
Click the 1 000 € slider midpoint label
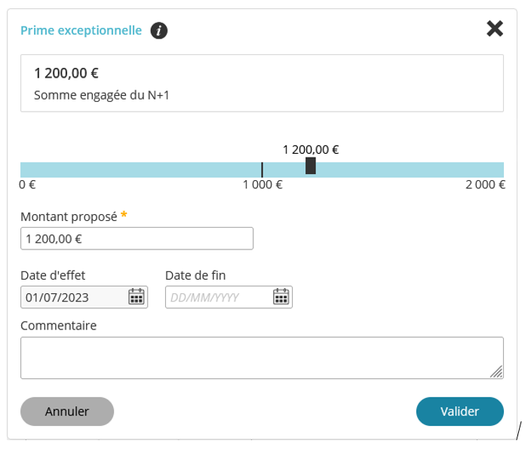262,185
